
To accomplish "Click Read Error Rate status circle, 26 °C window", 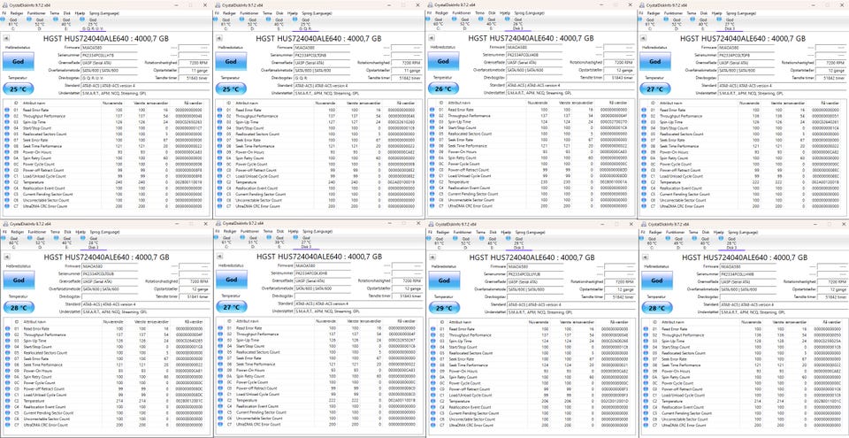I will (x=432, y=110).
